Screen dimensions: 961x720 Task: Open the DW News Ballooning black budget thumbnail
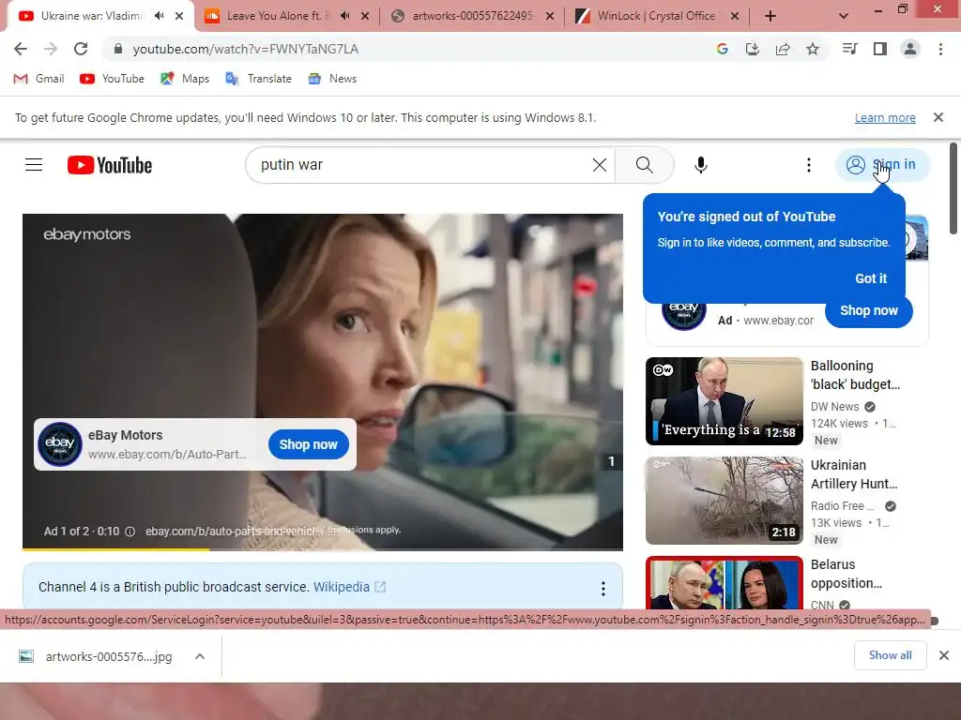(x=725, y=401)
